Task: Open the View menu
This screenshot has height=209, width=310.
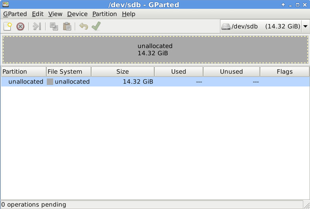Action: pos(55,14)
